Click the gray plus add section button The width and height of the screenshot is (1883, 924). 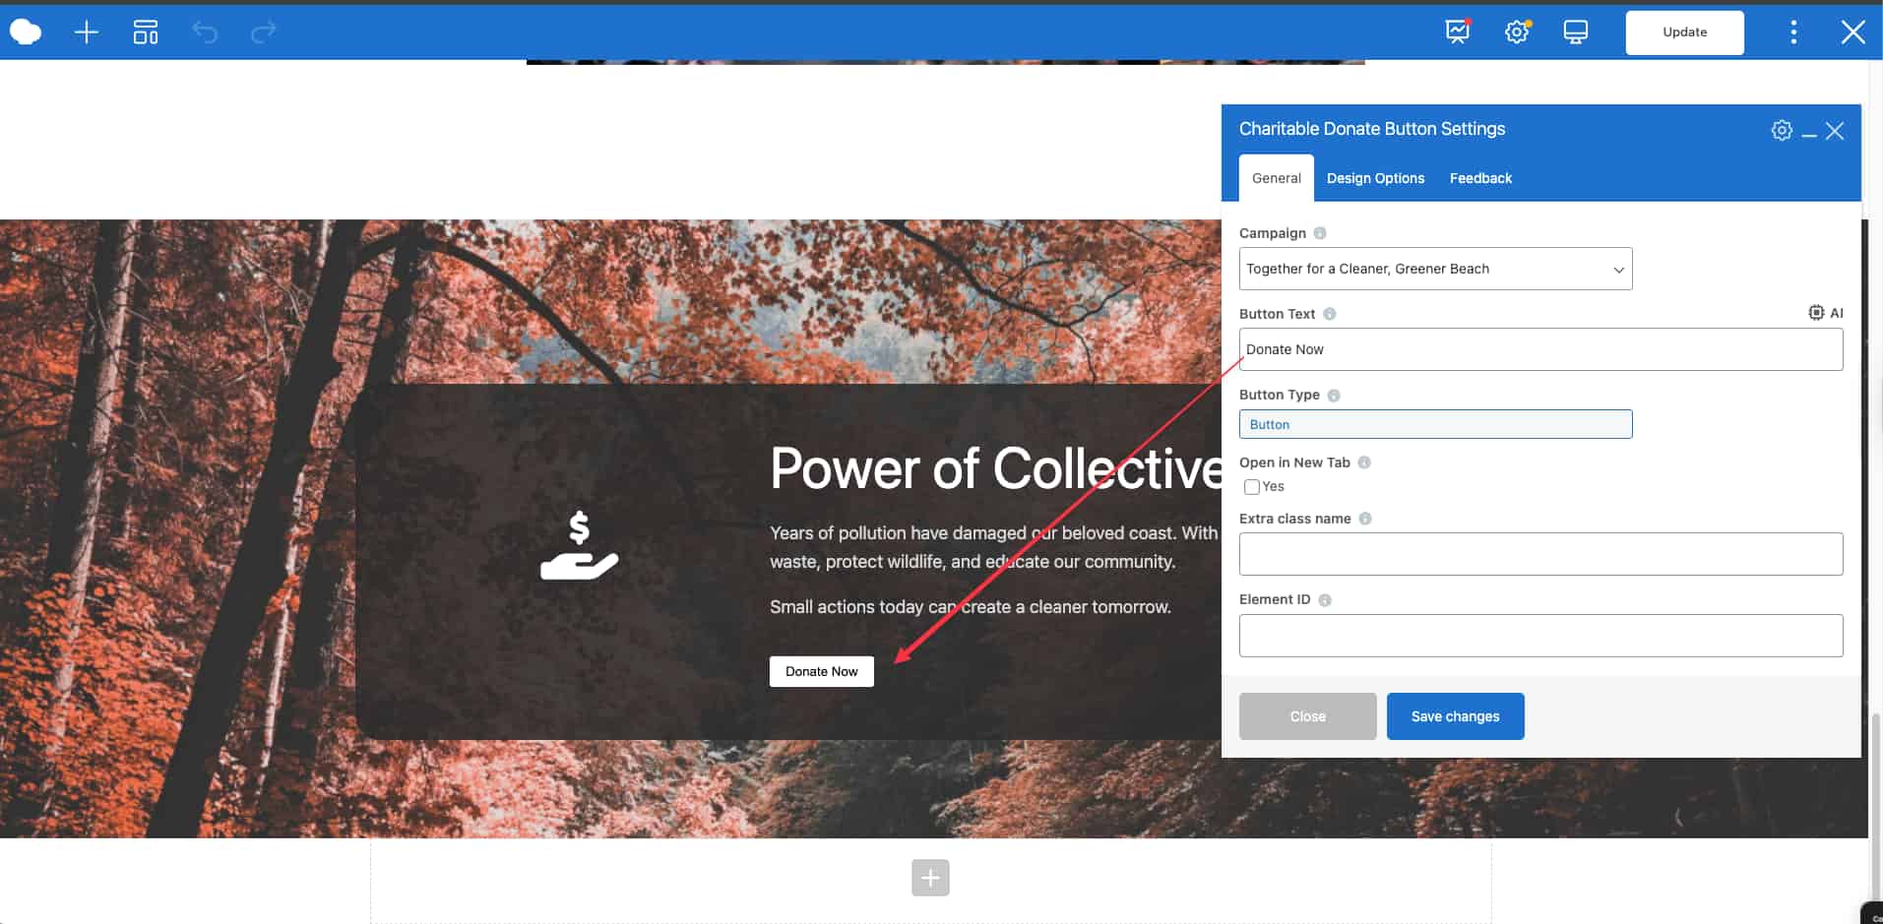coord(930,878)
